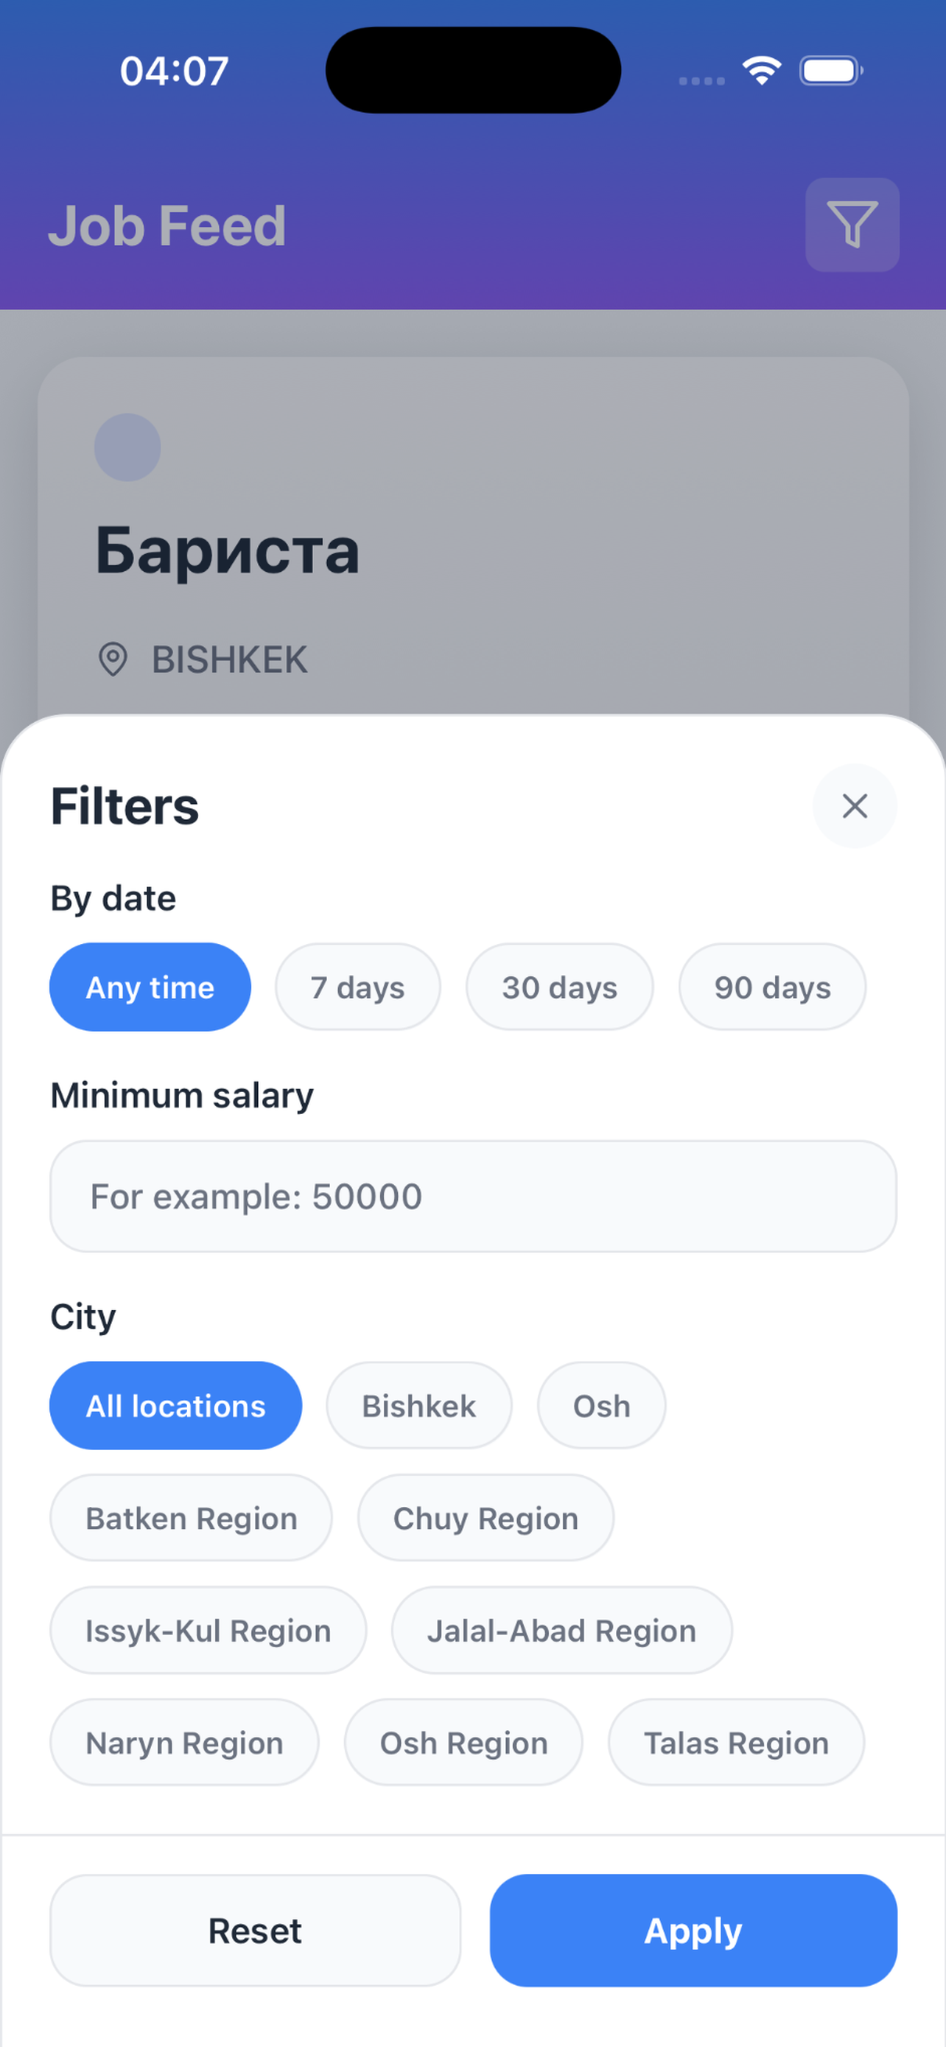Select the Osh Region chip

(x=463, y=1742)
